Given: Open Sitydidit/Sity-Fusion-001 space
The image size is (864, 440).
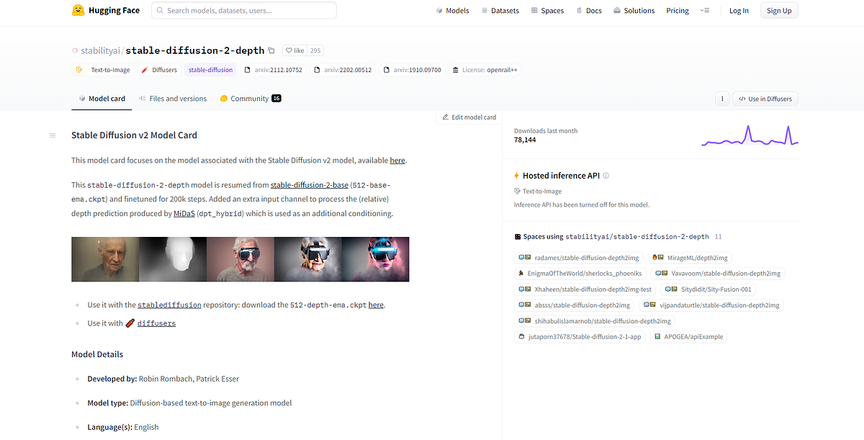Looking at the screenshot, I should 709,289.
